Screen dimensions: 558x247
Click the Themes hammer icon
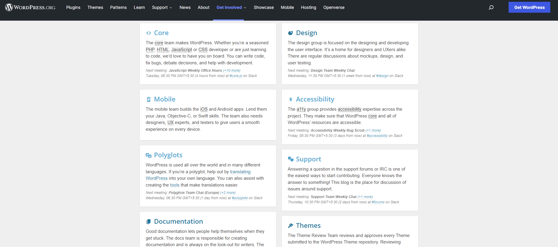[291, 226]
